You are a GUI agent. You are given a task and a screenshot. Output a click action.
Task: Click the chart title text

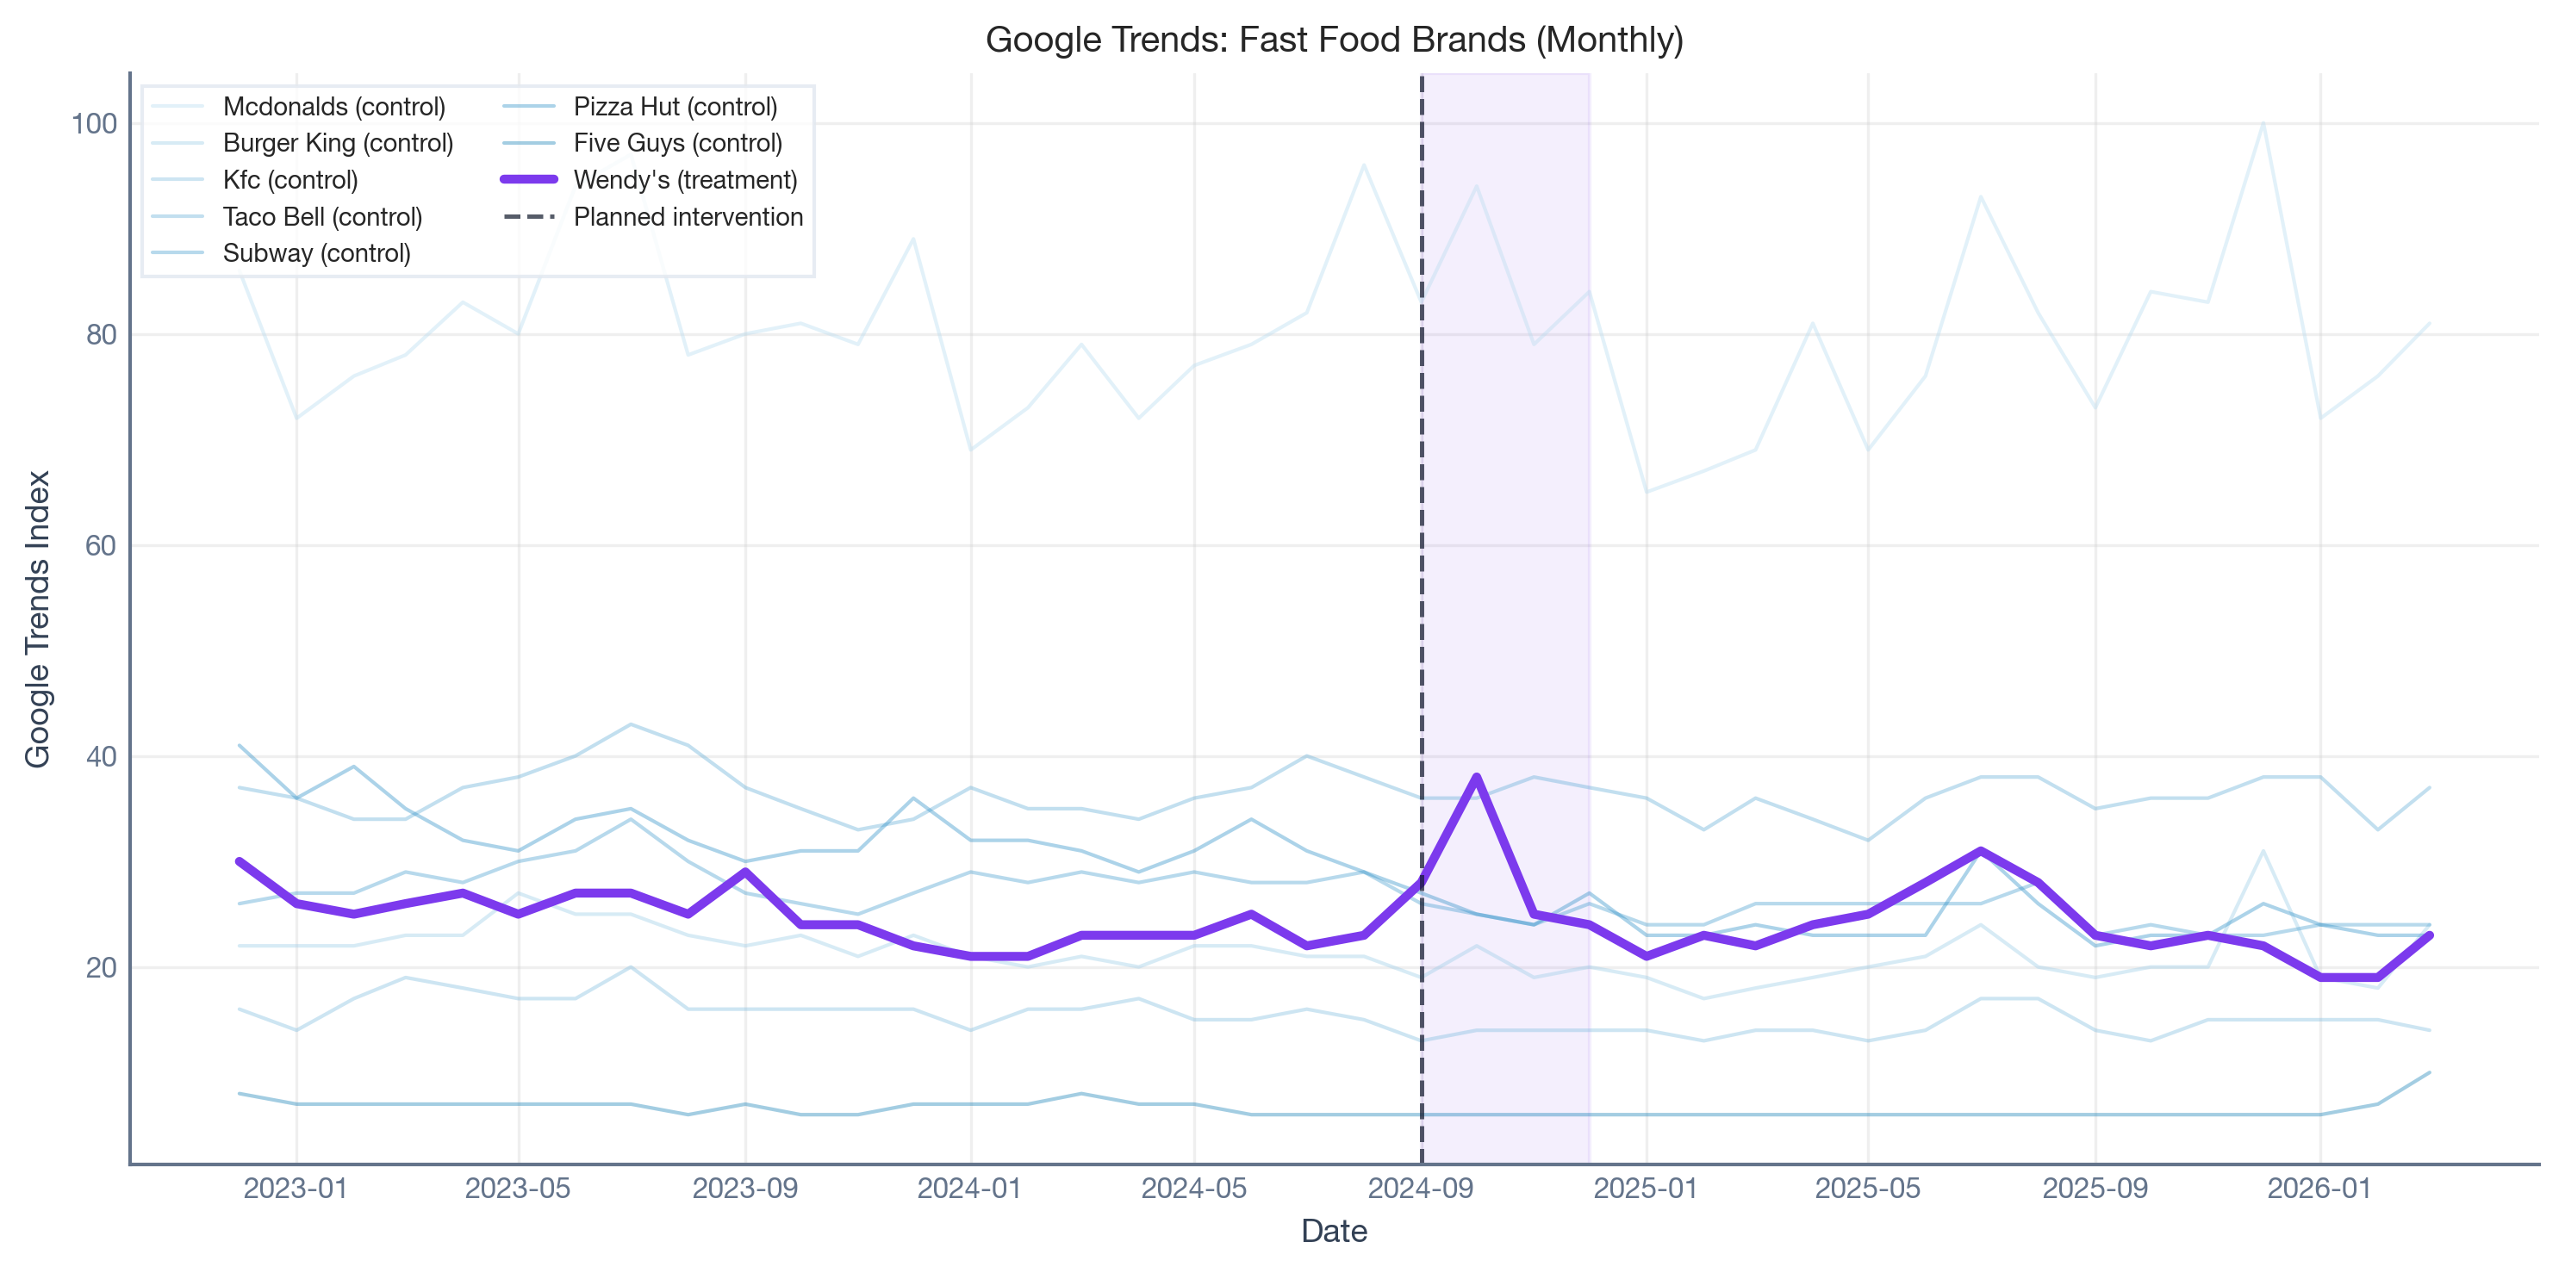coord(1333,40)
